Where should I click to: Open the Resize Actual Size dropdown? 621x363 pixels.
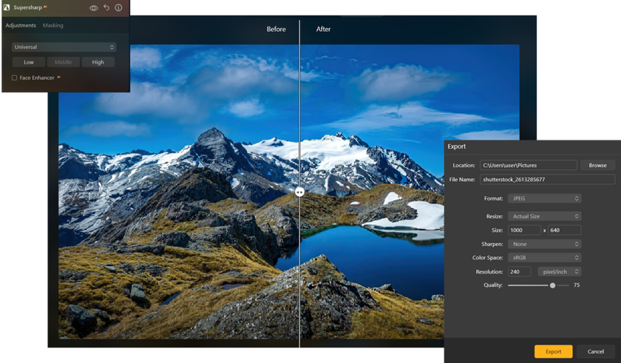[x=544, y=216]
